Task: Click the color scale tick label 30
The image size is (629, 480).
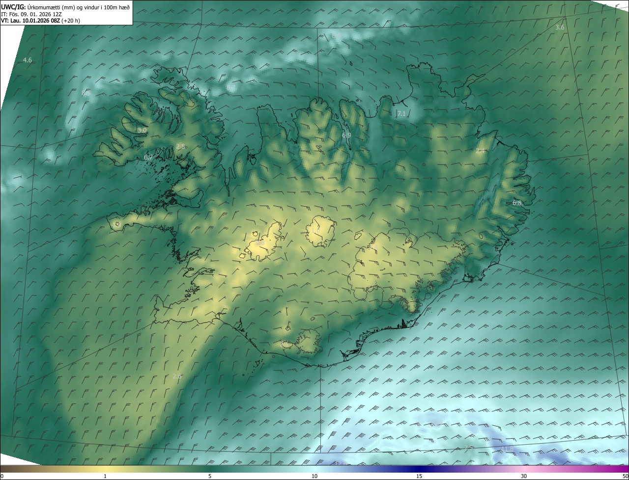Action: click(524, 476)
